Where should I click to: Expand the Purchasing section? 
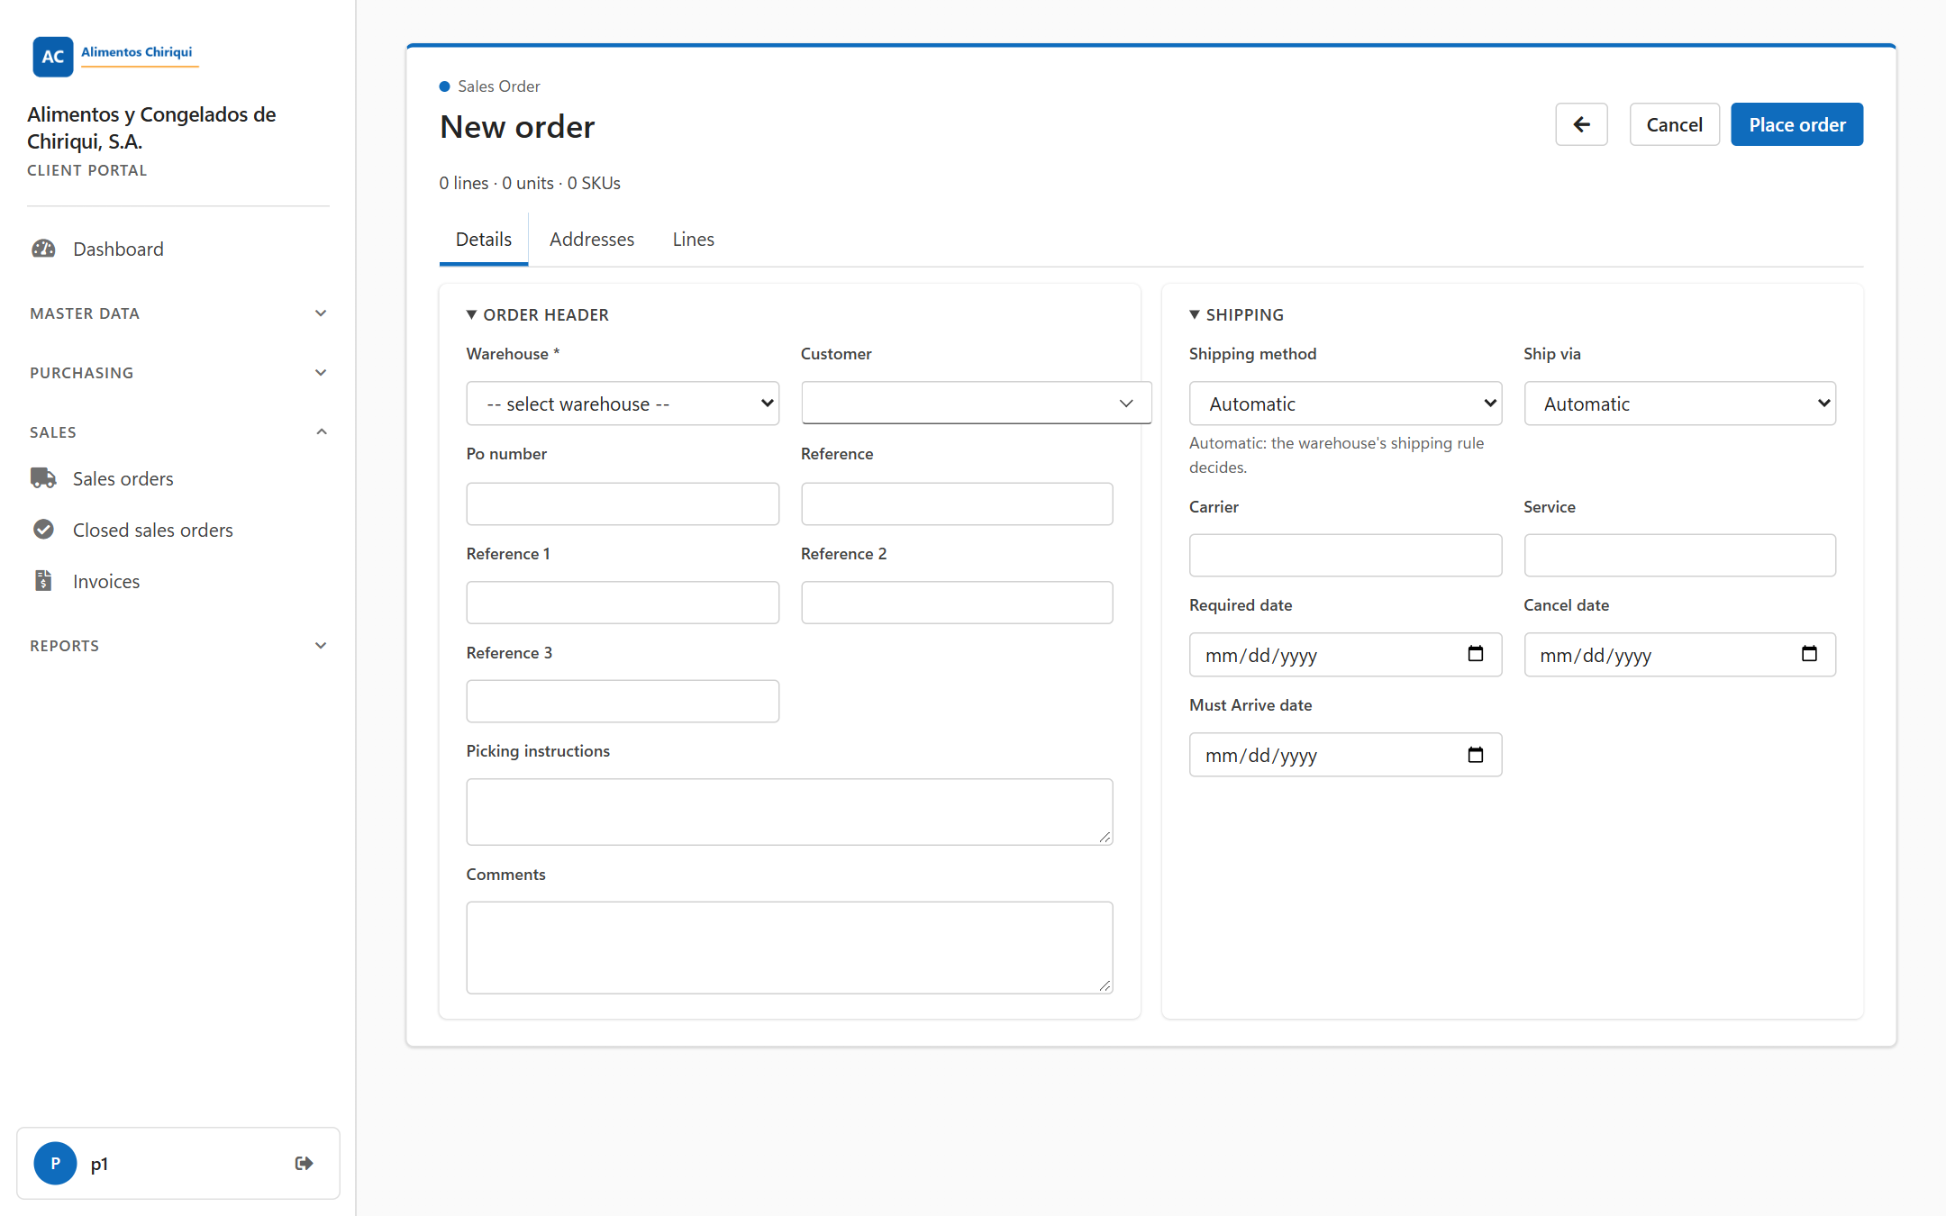[x=178, y=373]
